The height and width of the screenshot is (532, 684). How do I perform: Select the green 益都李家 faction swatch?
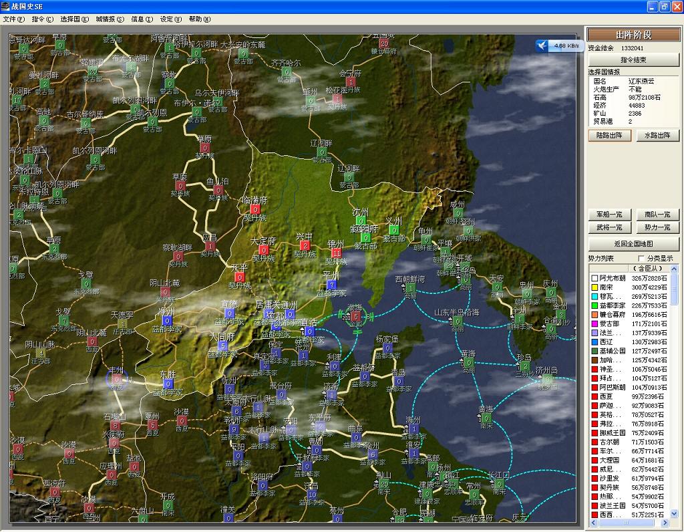(x=594, y=305)
